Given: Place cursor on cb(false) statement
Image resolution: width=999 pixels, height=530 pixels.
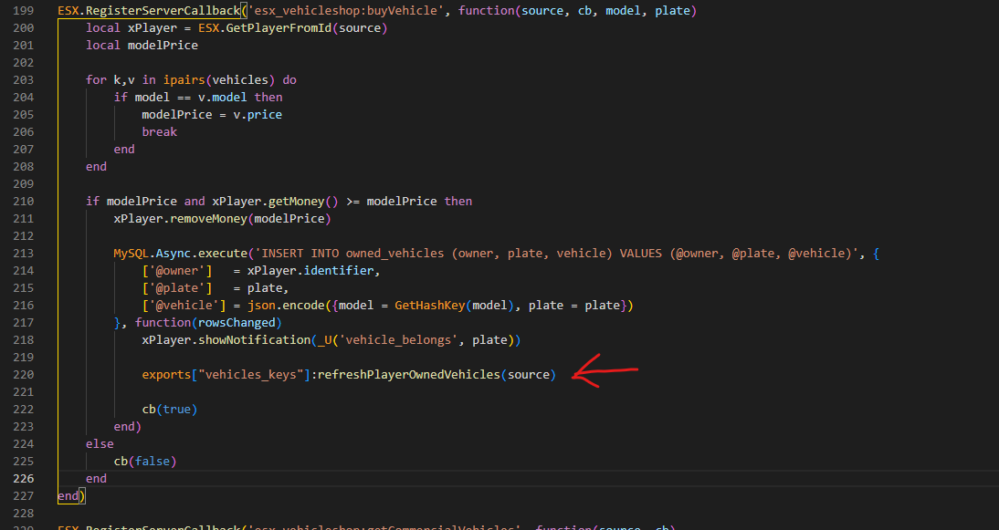Looking at the screenshot, I should [144, 461].
